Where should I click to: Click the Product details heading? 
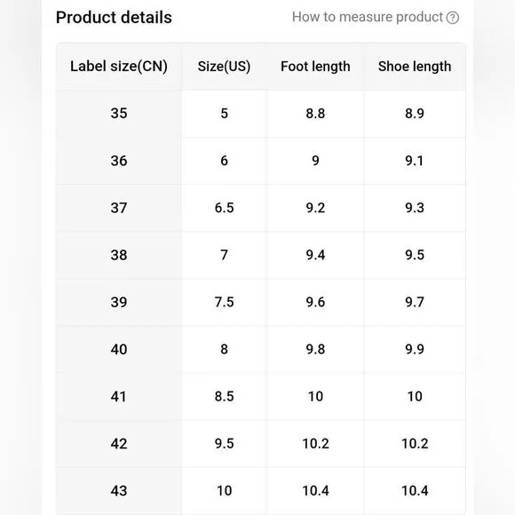coord(114,18)
